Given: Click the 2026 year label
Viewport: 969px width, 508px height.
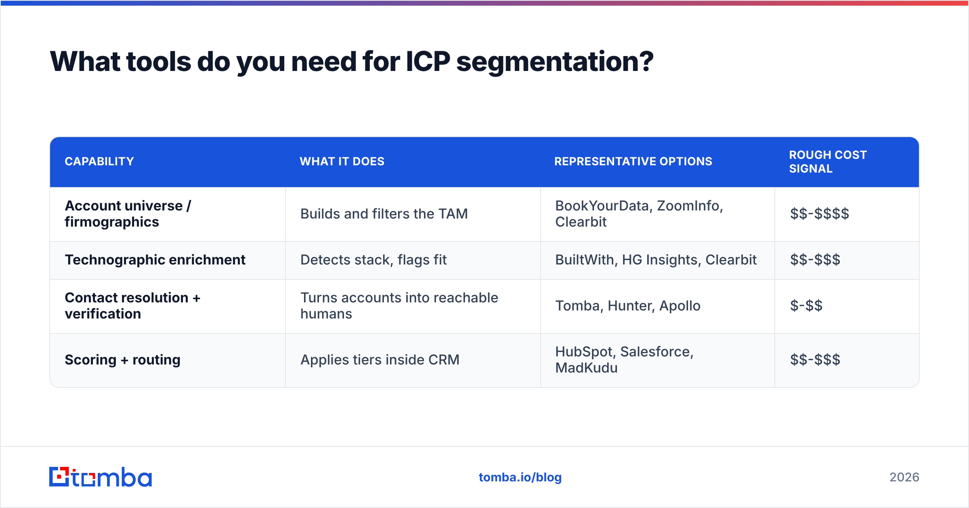Looking at the screenshot, I should [904, 477].
